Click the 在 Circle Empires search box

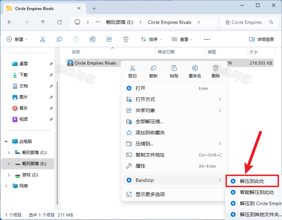point(249,22)
